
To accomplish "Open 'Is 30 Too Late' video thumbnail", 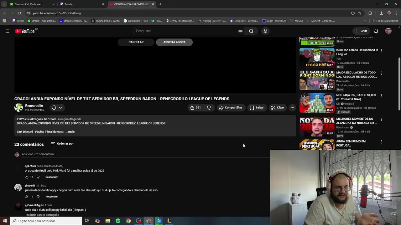I will coord(317,57).
